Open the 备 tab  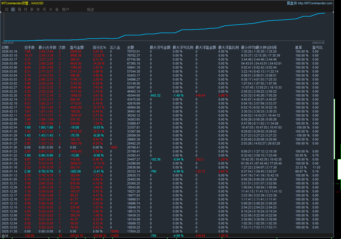[x=57, y=9]
